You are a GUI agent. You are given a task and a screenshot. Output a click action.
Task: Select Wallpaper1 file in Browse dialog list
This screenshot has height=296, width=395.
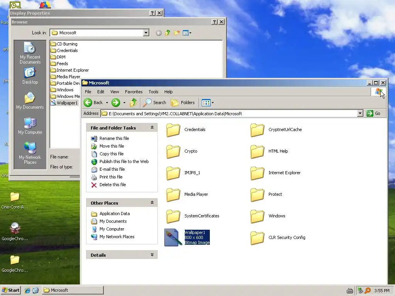(64, 103)
